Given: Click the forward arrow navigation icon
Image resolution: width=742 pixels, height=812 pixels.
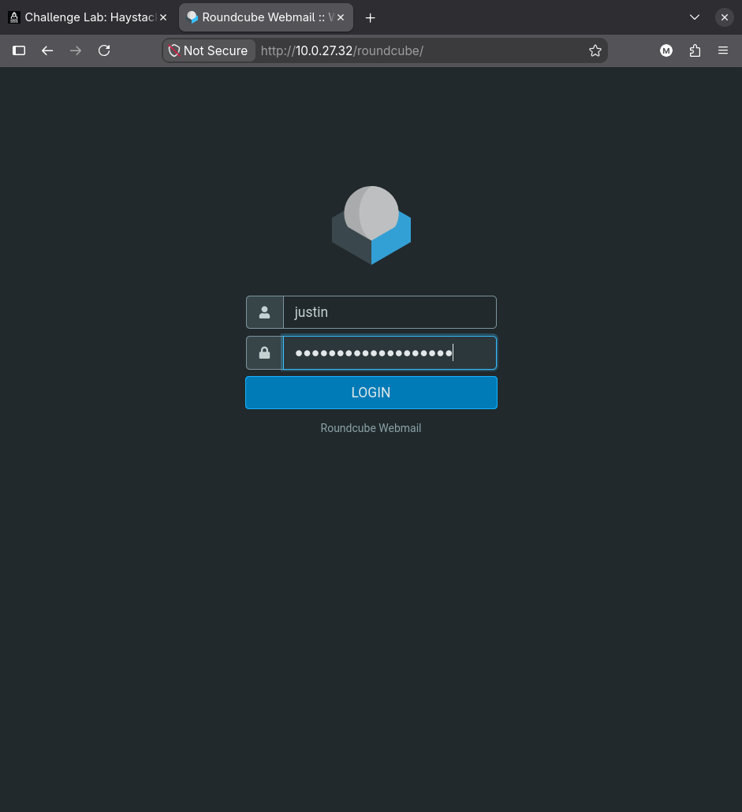Looking at the screenshot, I should point(76,50).
